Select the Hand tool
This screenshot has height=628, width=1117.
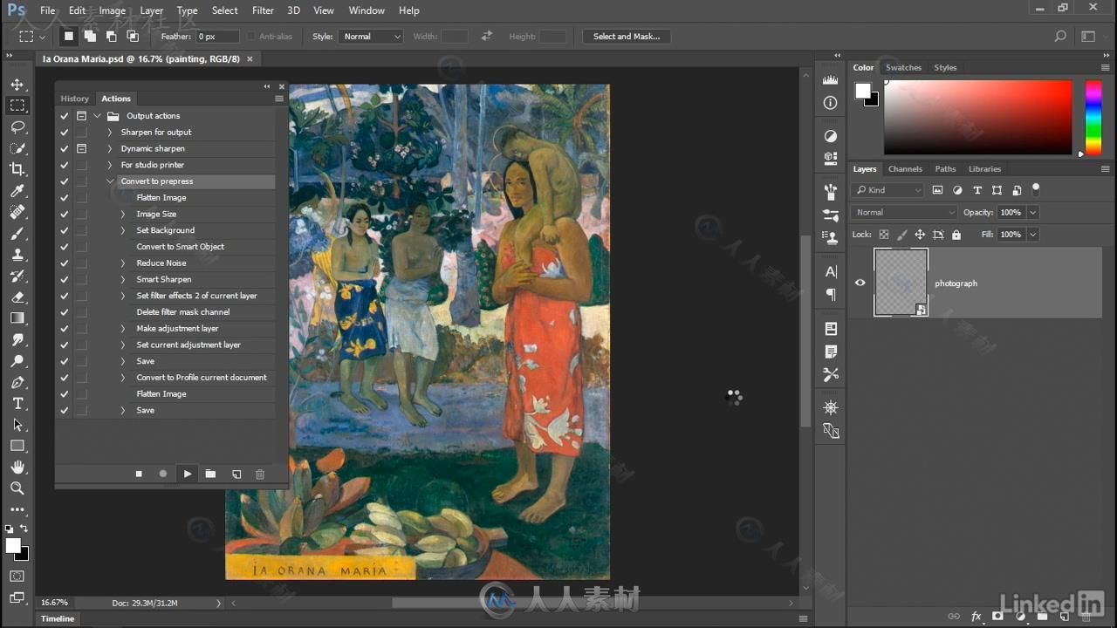17,468
